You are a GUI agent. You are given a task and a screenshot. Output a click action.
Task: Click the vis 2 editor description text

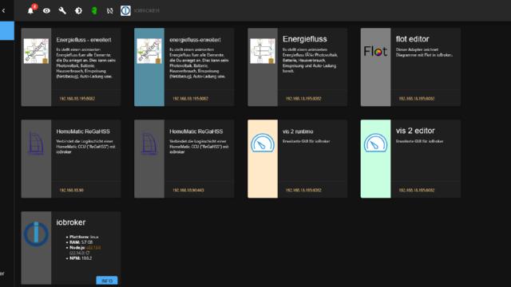(x=420, y=141)
